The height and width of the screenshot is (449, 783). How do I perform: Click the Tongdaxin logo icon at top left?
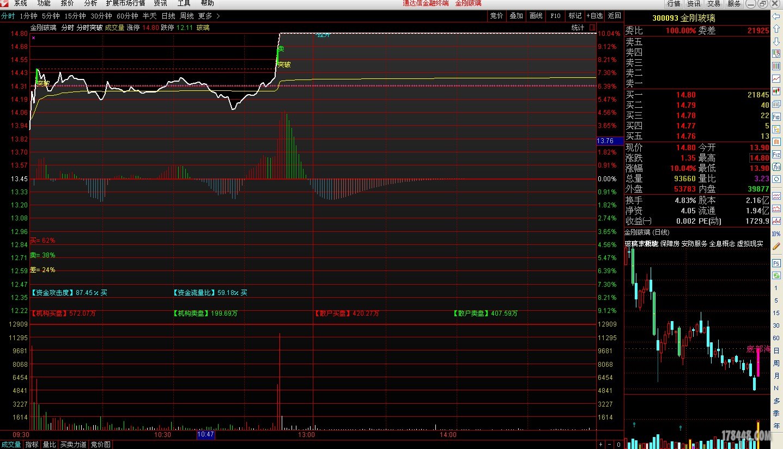coord(4,3)
